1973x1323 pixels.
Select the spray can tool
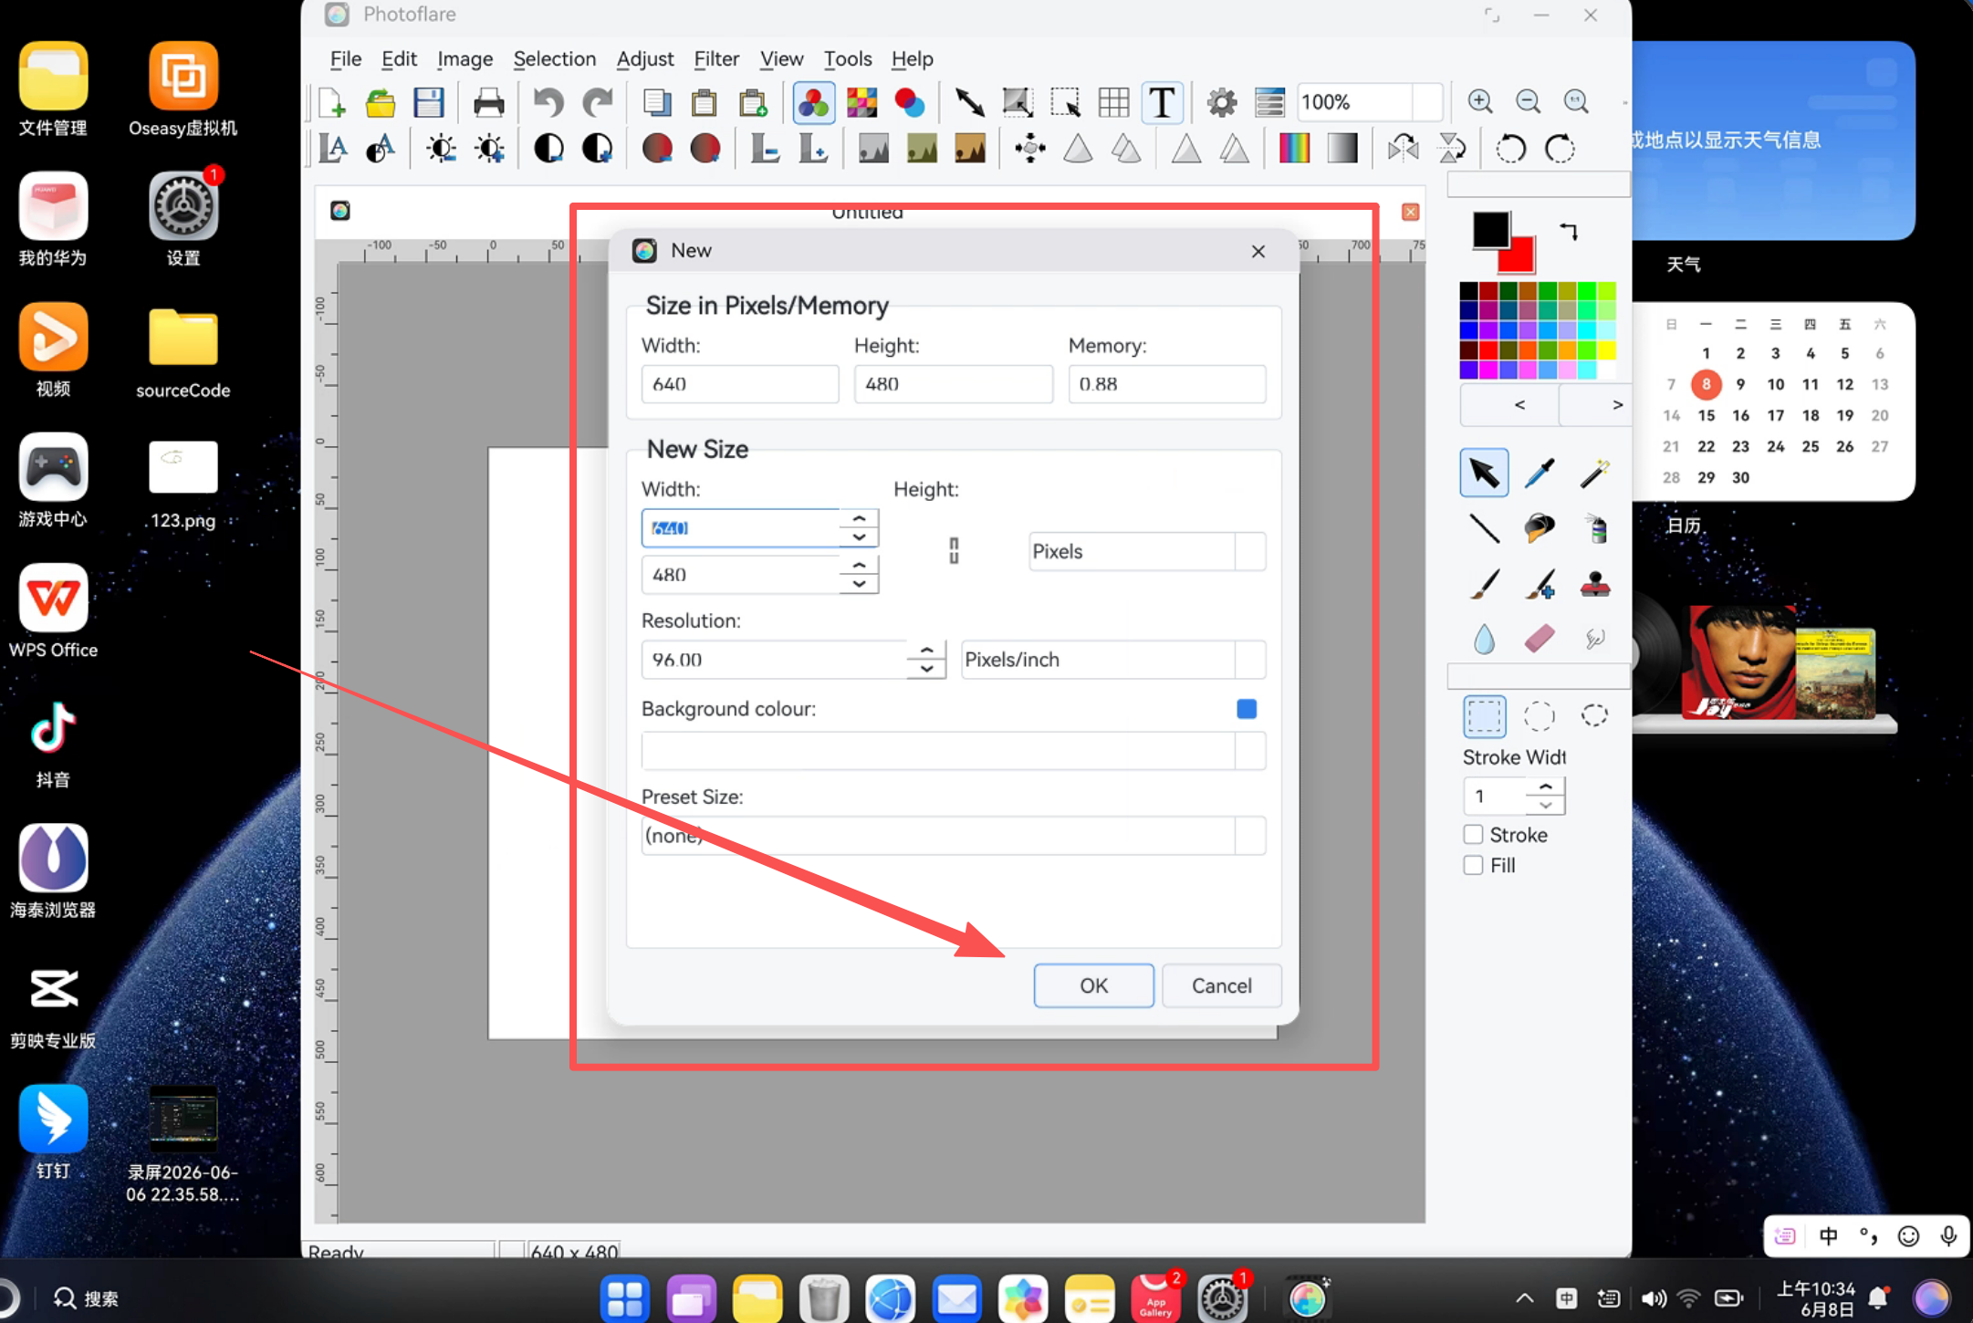point(1595,527)
